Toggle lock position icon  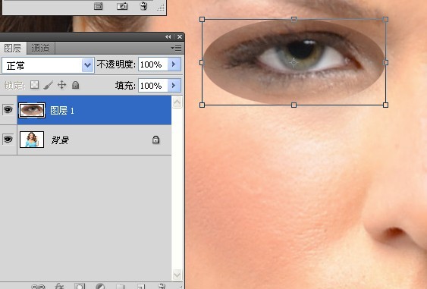62,85
